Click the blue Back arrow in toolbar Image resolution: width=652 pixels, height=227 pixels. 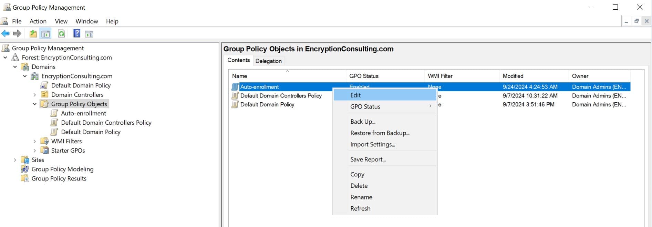pyautogui.click(x=6, y=34)
